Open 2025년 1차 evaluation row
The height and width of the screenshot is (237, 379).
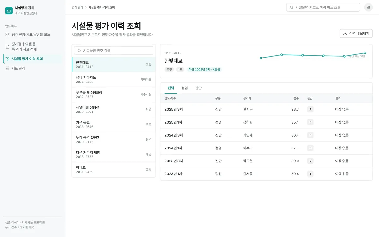[x=266, y=122]
